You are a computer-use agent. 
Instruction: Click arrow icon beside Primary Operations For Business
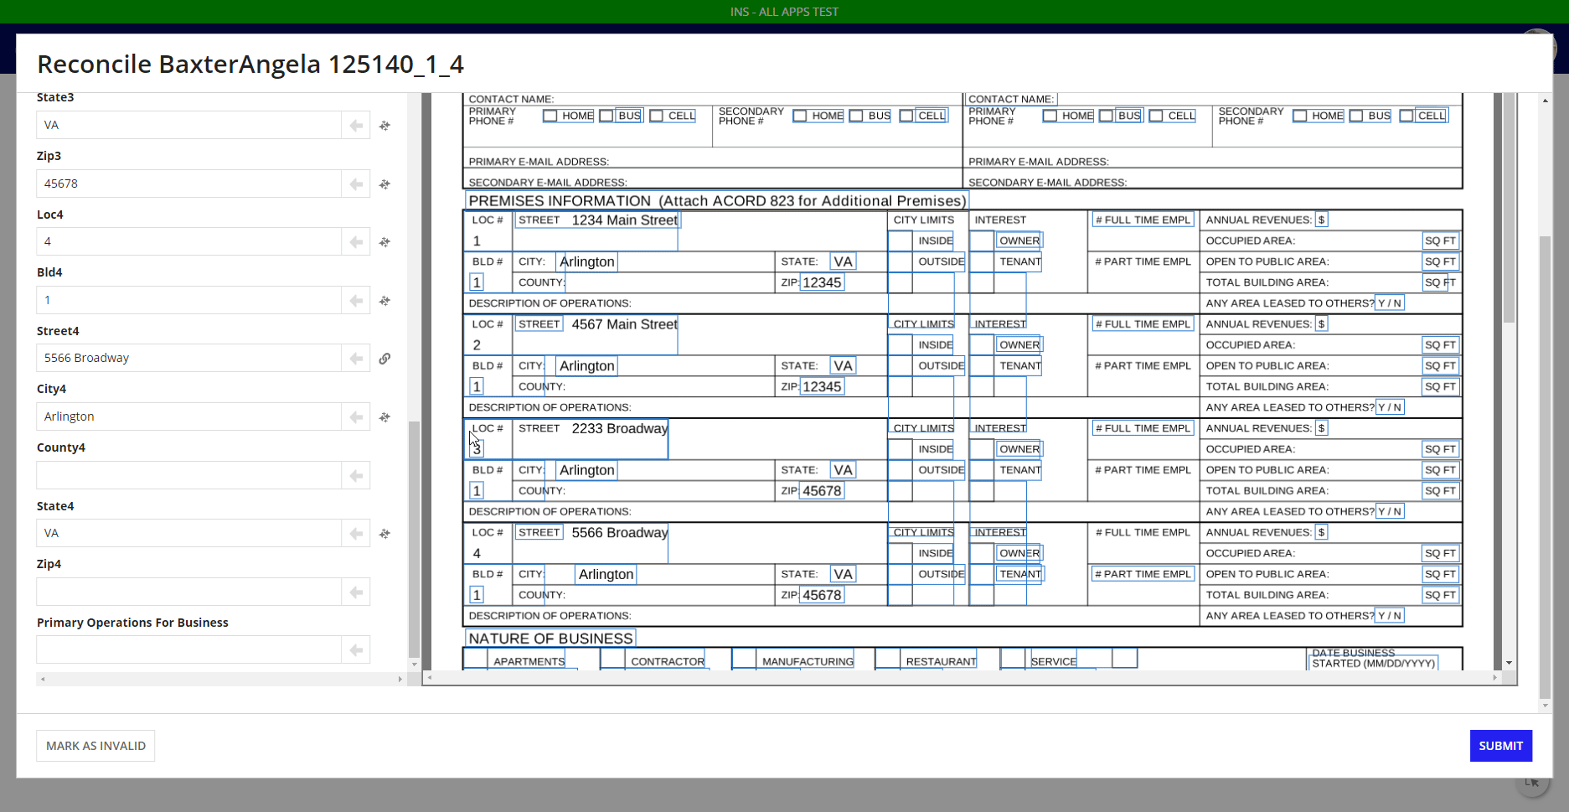click(x=356, y=649)
